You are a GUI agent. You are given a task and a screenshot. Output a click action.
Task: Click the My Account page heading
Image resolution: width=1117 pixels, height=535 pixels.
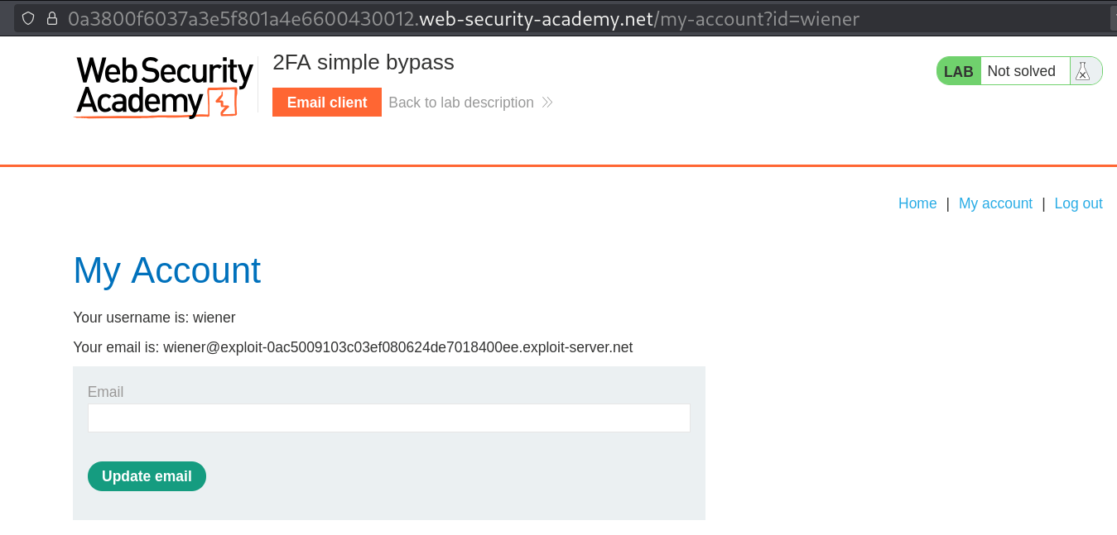click(166, 270)
